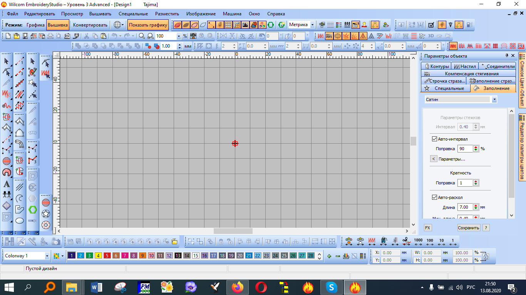Viewport: 526px width, 295px height.
Task: Expand the undo history arrow
Action: (121, 36)
